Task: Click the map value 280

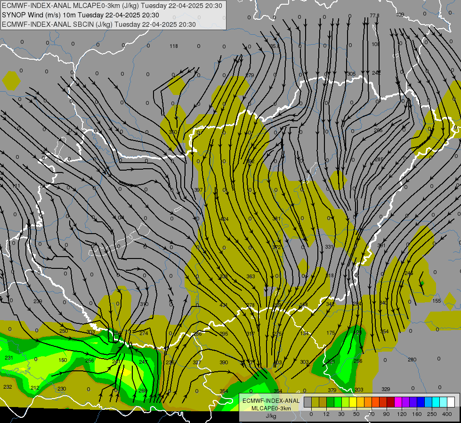Action: [x=412, y=360]
